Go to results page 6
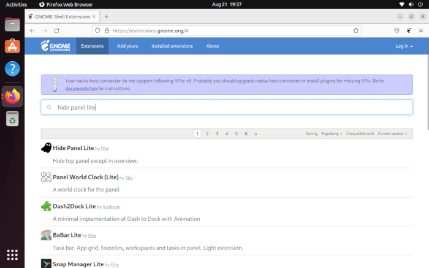429x268 pixels. click(x=246, y=133)
